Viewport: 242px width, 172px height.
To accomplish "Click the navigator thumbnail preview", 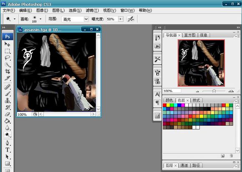I will pyautogui.click(x=201, y=63).
